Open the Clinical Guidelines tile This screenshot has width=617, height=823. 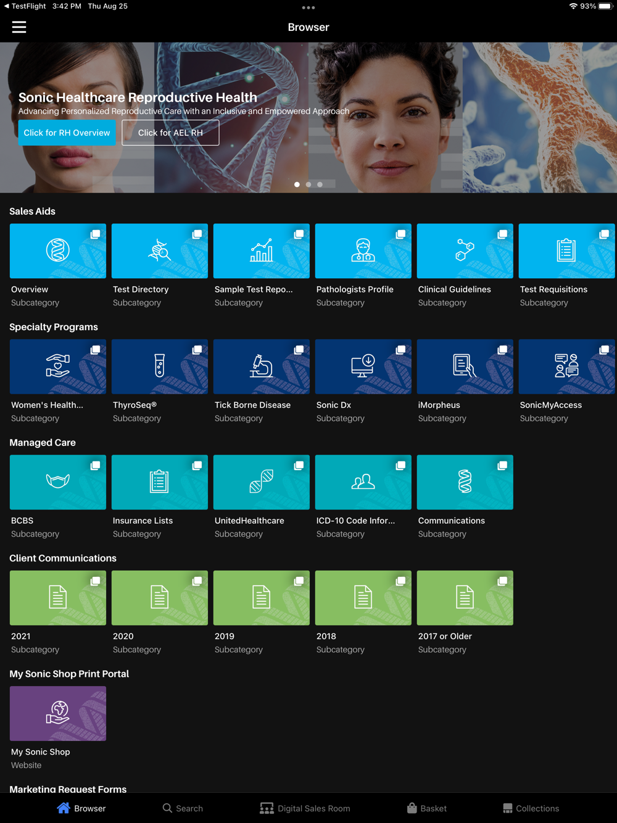[465, 251]
